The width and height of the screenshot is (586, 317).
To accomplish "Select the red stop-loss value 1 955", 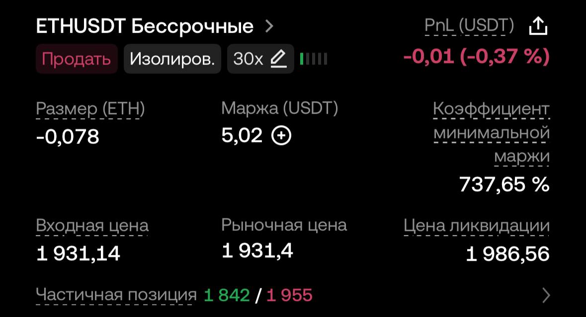I will (289, 295).
